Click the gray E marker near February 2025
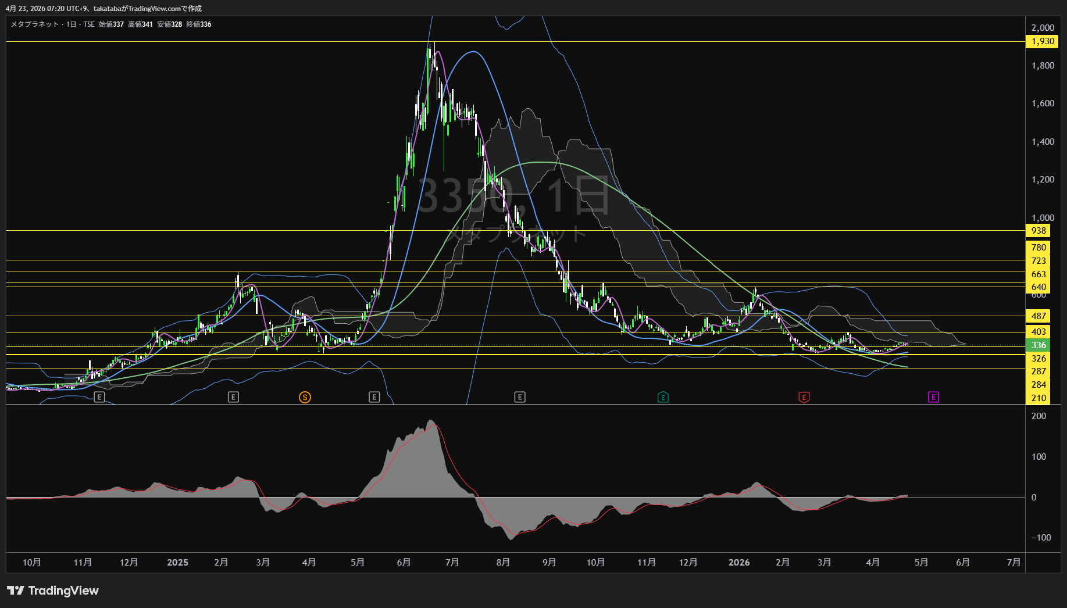 (x=233, y=397)
